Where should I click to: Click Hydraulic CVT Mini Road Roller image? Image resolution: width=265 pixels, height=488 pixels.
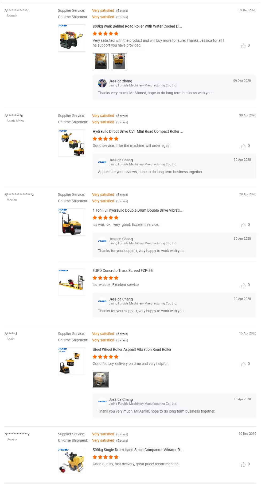[x=71, y=143]
